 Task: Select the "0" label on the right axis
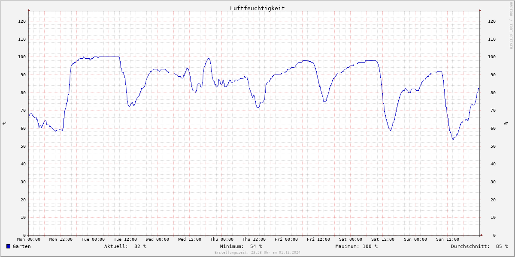[494, 236]
